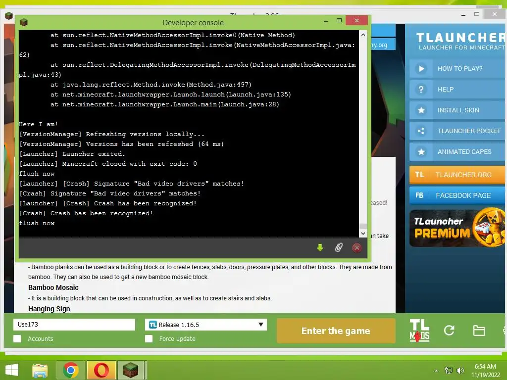Open HOW TO PLAY? link in sidebar

click(457, 68)
